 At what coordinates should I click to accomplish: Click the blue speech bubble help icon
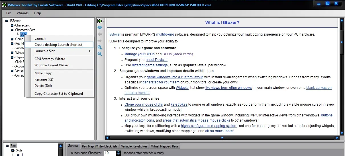(x=100, y=28)
